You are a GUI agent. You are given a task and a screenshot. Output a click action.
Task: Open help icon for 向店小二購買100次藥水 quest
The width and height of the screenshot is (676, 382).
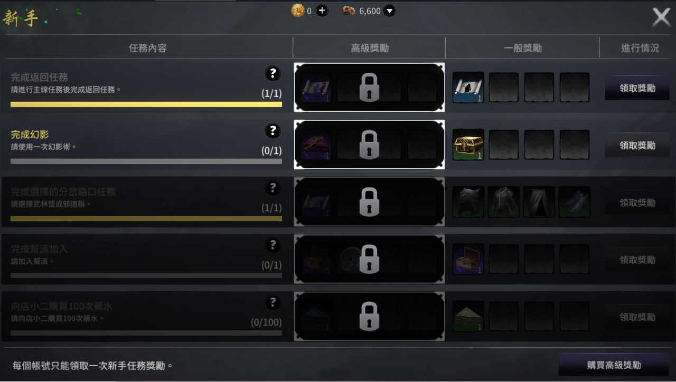point(273,302)
